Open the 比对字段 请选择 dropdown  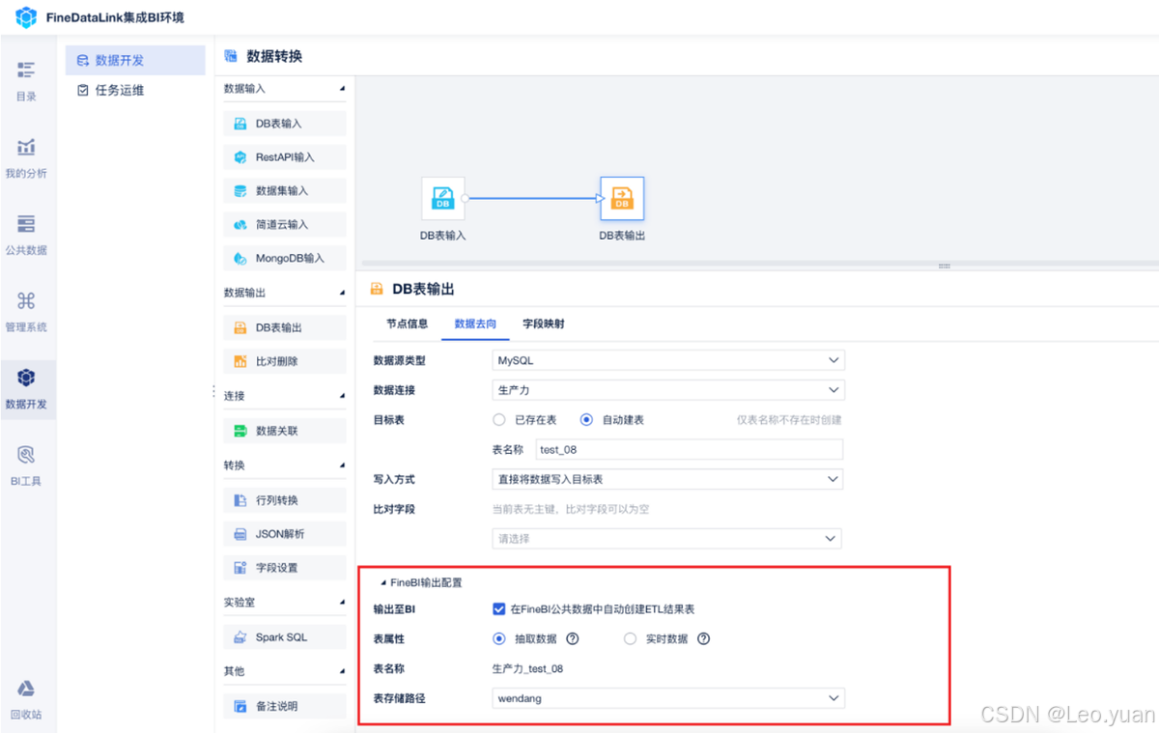(x=668, y=539)
